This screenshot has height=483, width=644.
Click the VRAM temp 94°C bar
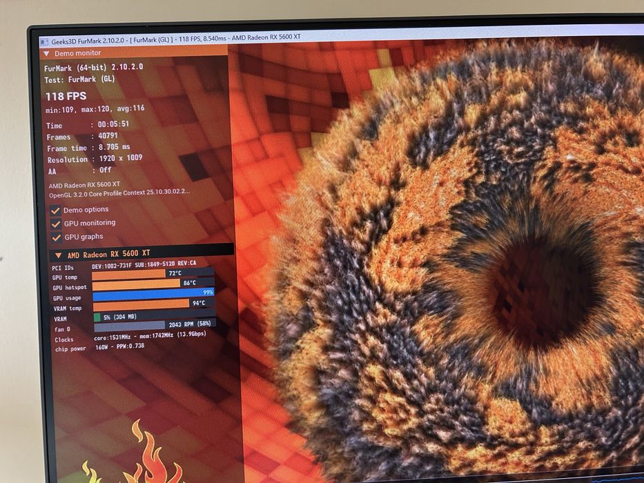click(x=154, y=304)
